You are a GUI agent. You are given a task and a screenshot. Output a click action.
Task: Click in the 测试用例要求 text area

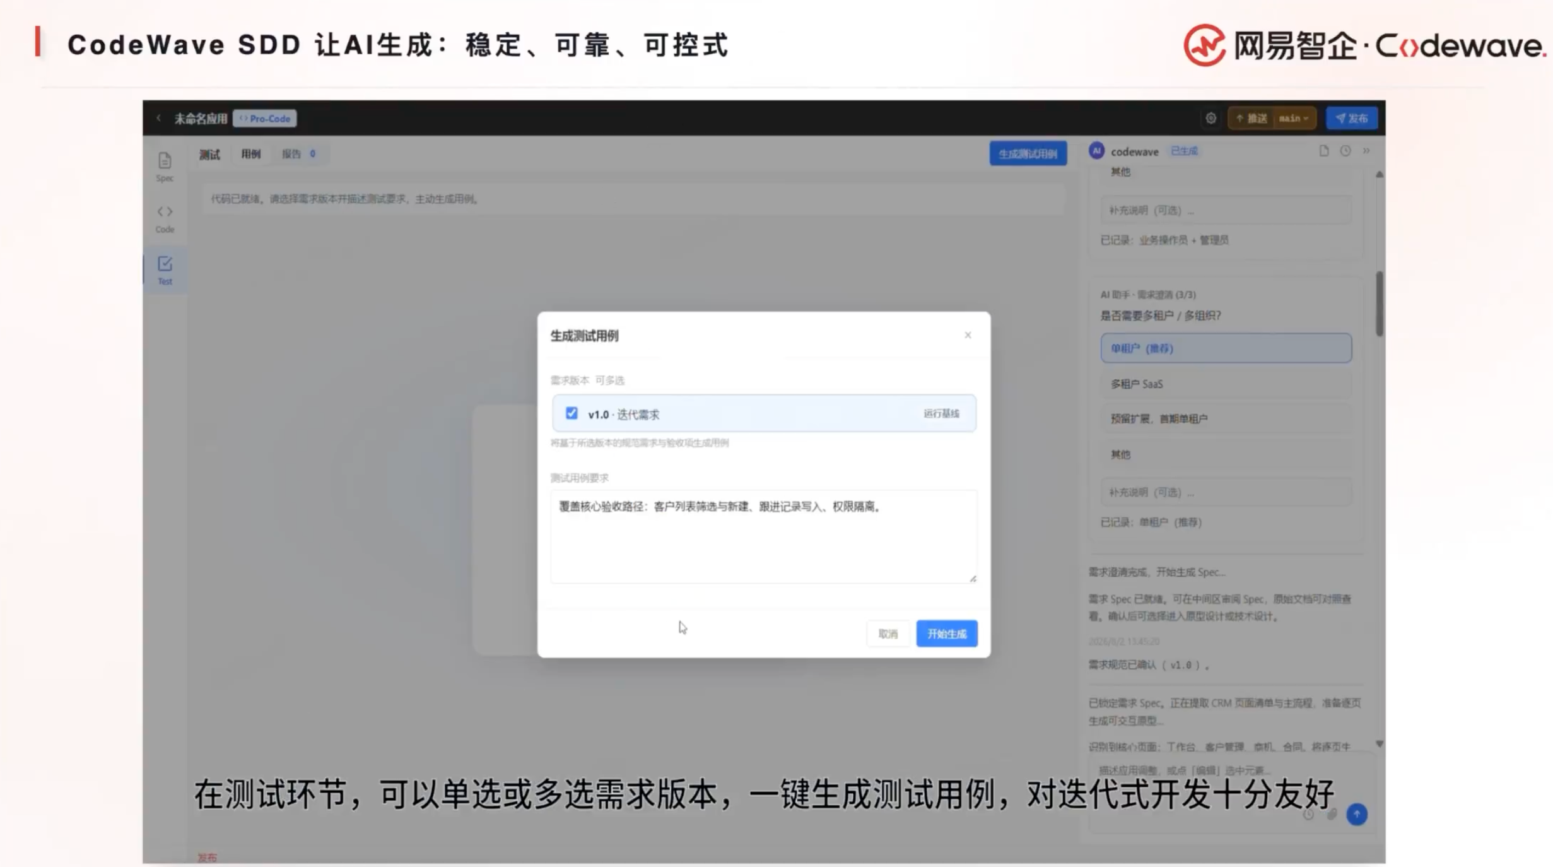pos(763,536)
